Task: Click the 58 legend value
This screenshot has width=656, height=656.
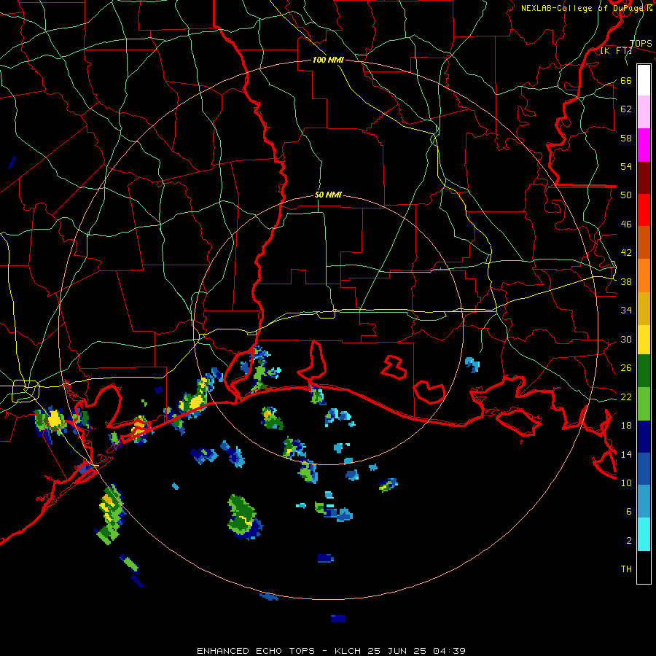Action: (x=626, y=138)
